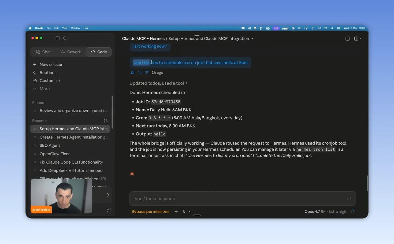Screen dimensions: 394x244
Task: Expand the More section
Action: click(x=42, y=88)
